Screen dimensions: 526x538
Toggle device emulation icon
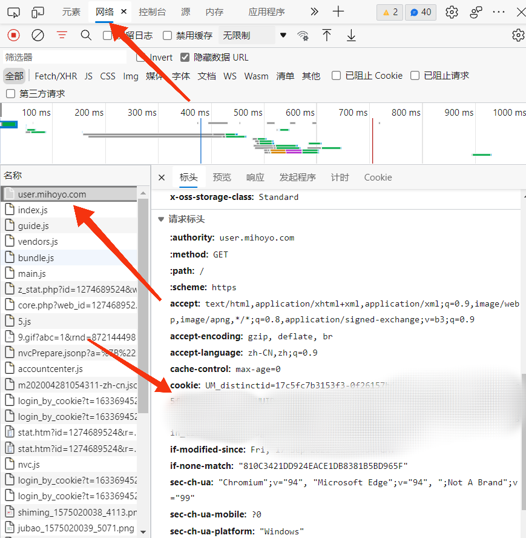coord(38,12)
